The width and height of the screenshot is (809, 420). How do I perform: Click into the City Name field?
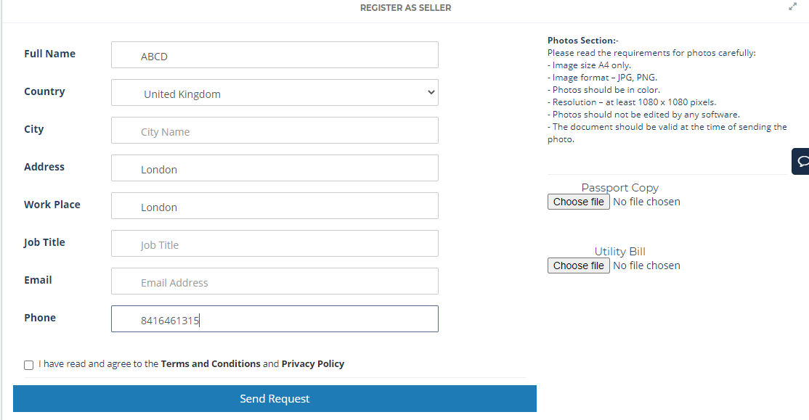tap(275, 131)
